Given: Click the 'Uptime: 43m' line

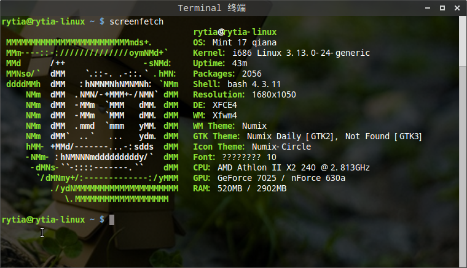Looking at the screenshot, I should point(220,63).
